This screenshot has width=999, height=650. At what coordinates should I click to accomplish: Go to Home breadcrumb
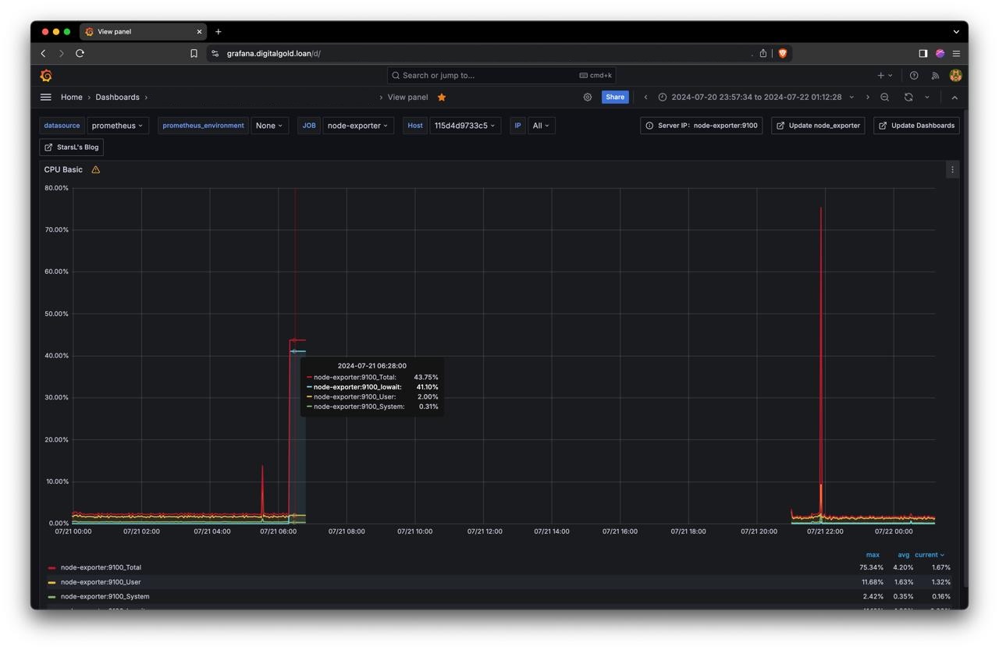pos(72,97)
